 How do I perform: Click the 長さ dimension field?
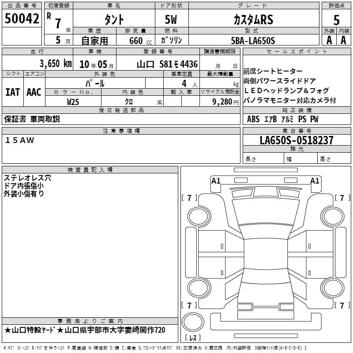pos(263,159)
